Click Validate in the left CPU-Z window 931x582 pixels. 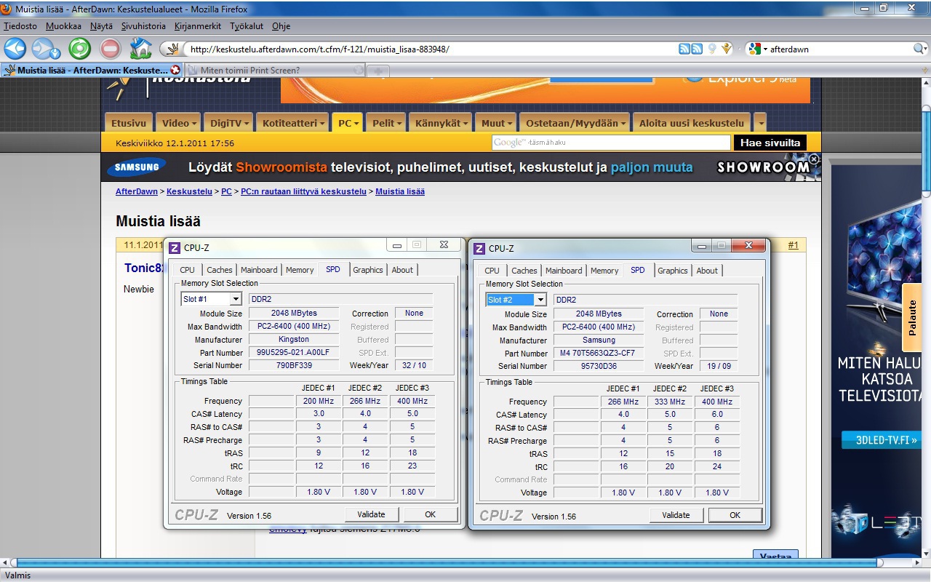pos(371,514)
